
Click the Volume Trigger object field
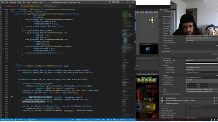(202, 72)
